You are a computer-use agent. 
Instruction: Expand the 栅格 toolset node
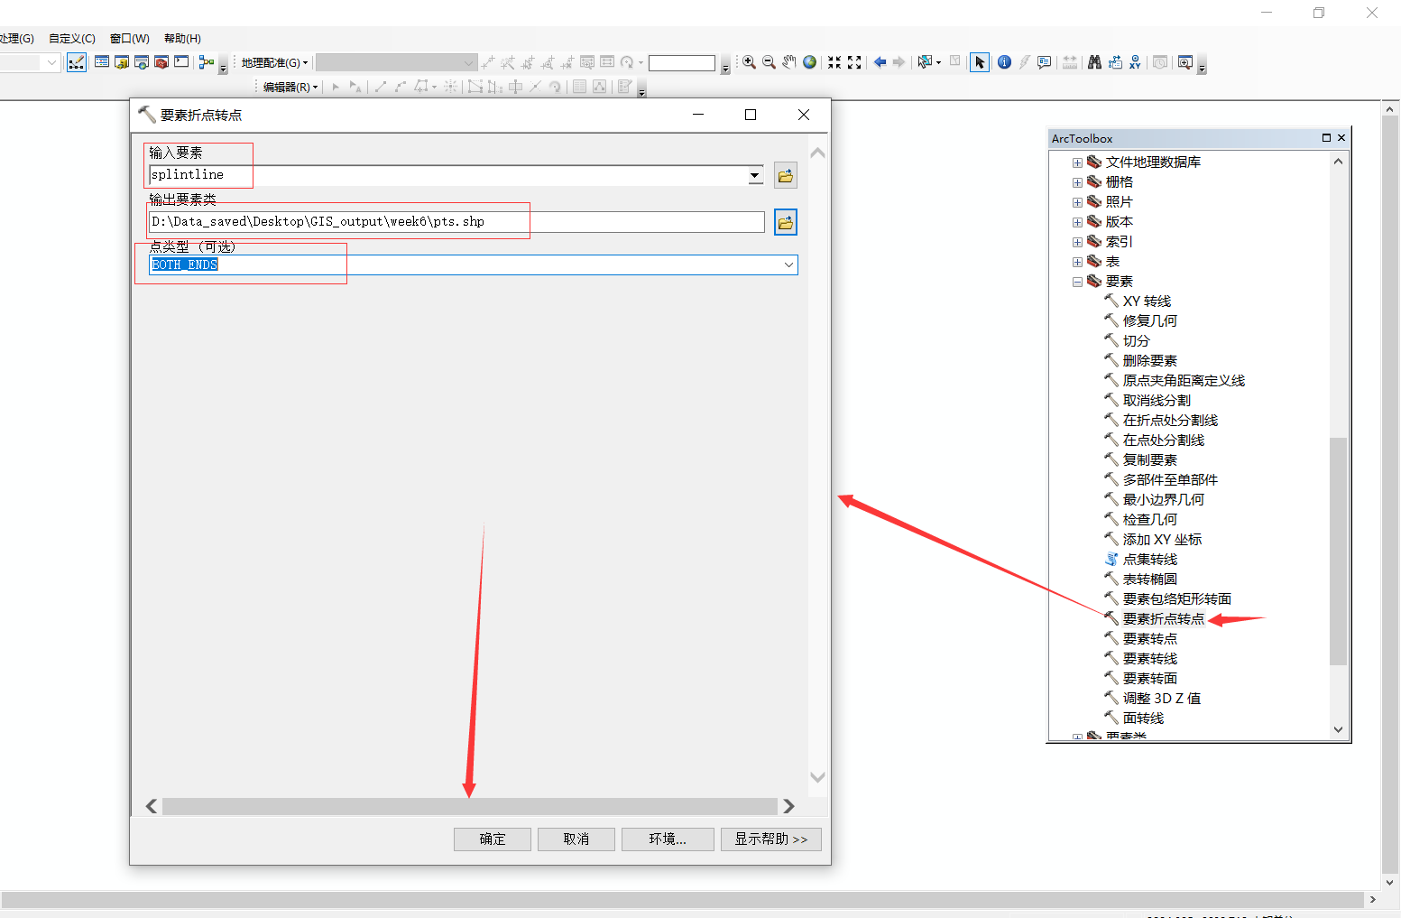[1077, 182]
